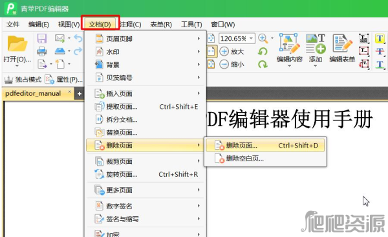This screenshot has height=237, width=388.
Task: Choose 删除空白页... in submenu
Action: tap(265, 158)
